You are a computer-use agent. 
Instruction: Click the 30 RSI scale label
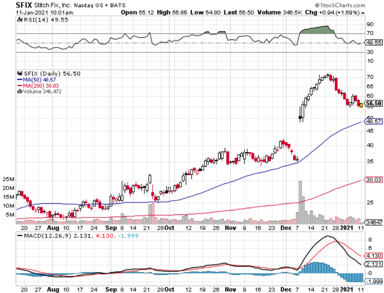pos(370,52)
